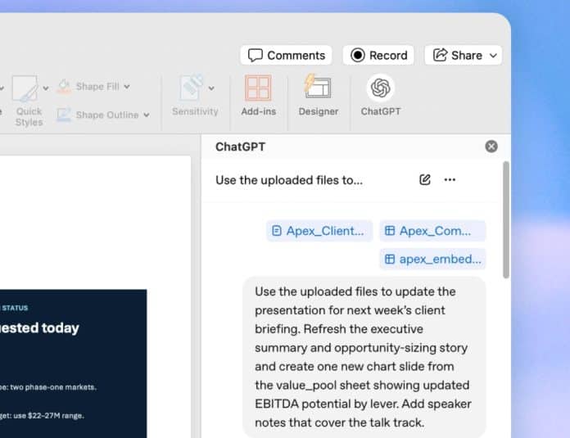
Task: Open the Apex_Com spreadsheet attachment
Action: (432, 231)
